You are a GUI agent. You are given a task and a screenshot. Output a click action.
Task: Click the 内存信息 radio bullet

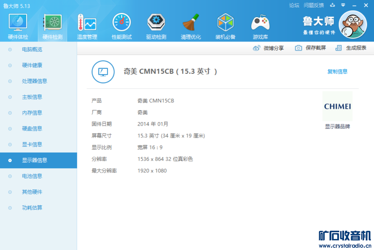coord(10,113)
